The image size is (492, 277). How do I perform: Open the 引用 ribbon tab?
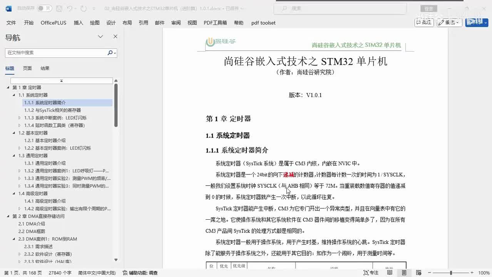coord(143,23)
